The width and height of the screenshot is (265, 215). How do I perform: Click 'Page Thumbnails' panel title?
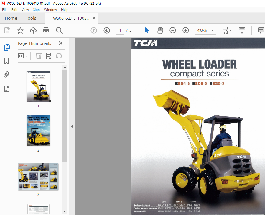[x=34, y=43]
